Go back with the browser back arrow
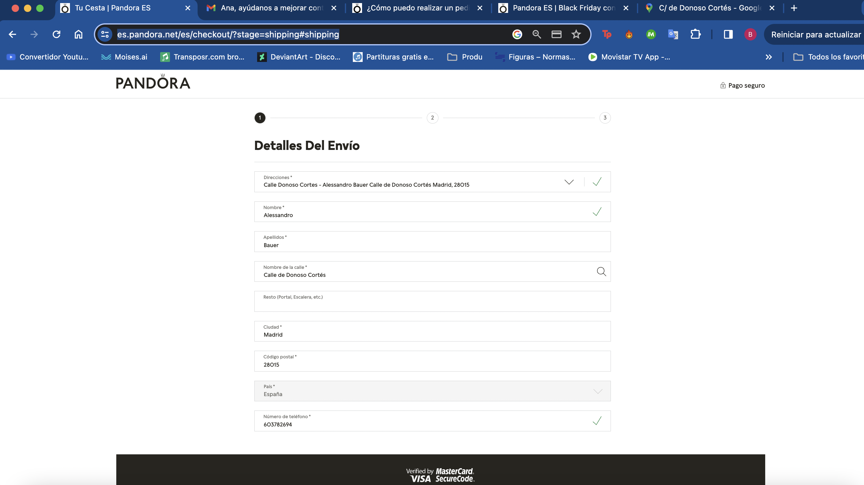This screenshot has width=864, height=485. 12,34
